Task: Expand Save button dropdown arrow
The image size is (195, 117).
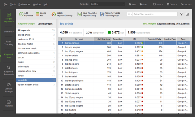Action: [162, 4]
